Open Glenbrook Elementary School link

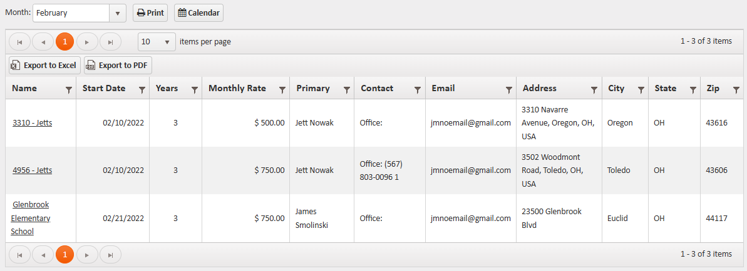[30, 218]
